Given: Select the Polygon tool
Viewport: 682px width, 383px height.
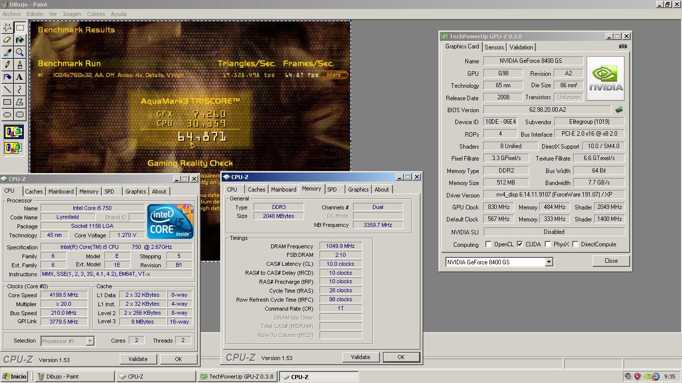Looking at the screenshot, I should tap(20, 102).
